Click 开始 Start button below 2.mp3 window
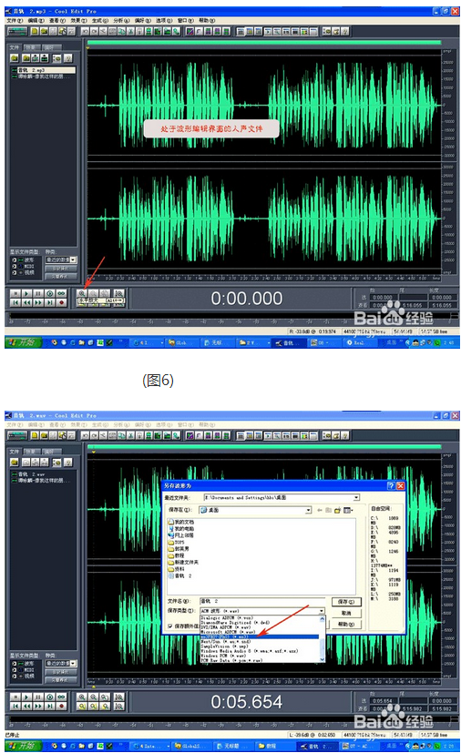 23,342
